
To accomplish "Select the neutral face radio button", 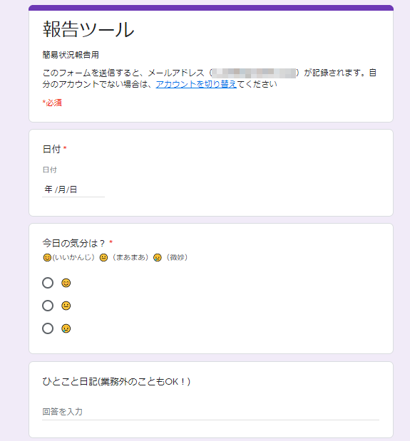I will [48, 306].
